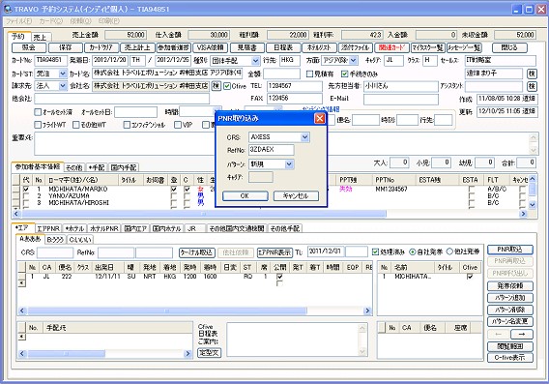
Task: Click the 定型文 button
Action: click(209, 353)
